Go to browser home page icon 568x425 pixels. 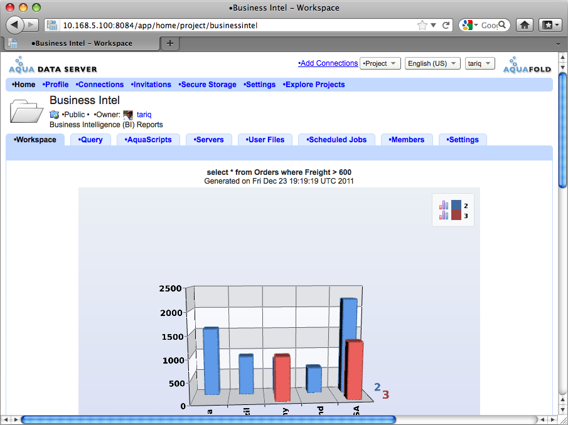coord(525,25)
